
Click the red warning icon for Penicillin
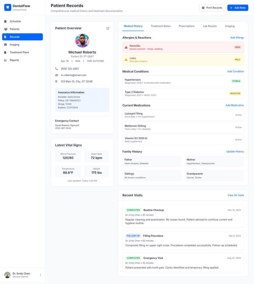click(x=126, y=47)
